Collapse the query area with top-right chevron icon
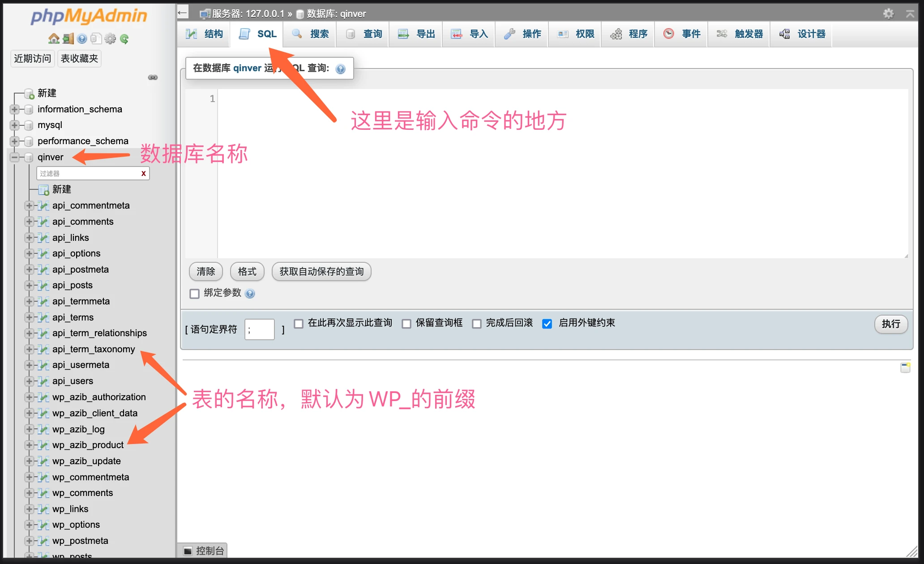Screen dimensions: 924x564 911,13
